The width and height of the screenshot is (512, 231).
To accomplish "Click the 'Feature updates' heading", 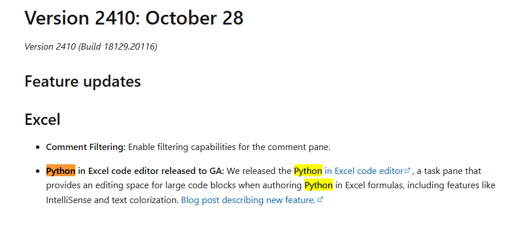I will pyautogui.click(x=83, y=81).
